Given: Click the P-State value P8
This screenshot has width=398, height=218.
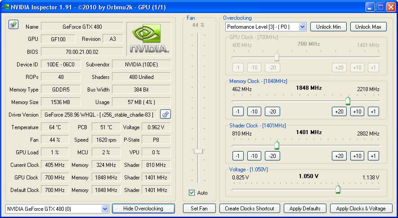Looking at the screenshot, I should (156, 140).
